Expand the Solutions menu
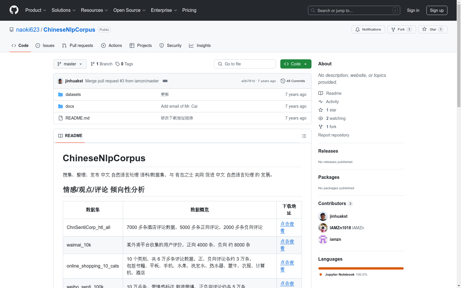The height and width of the screenshot is (288, 461). point(64,10)
